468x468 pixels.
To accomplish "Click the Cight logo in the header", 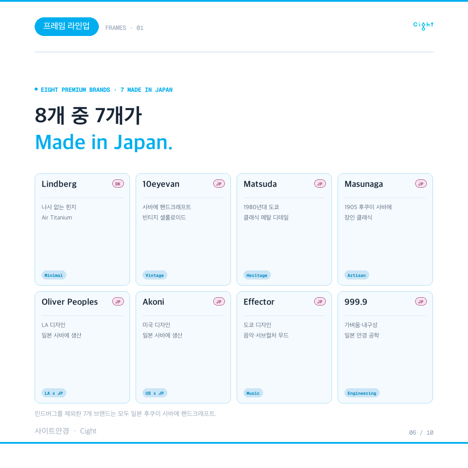I will [x=423, y=26].
